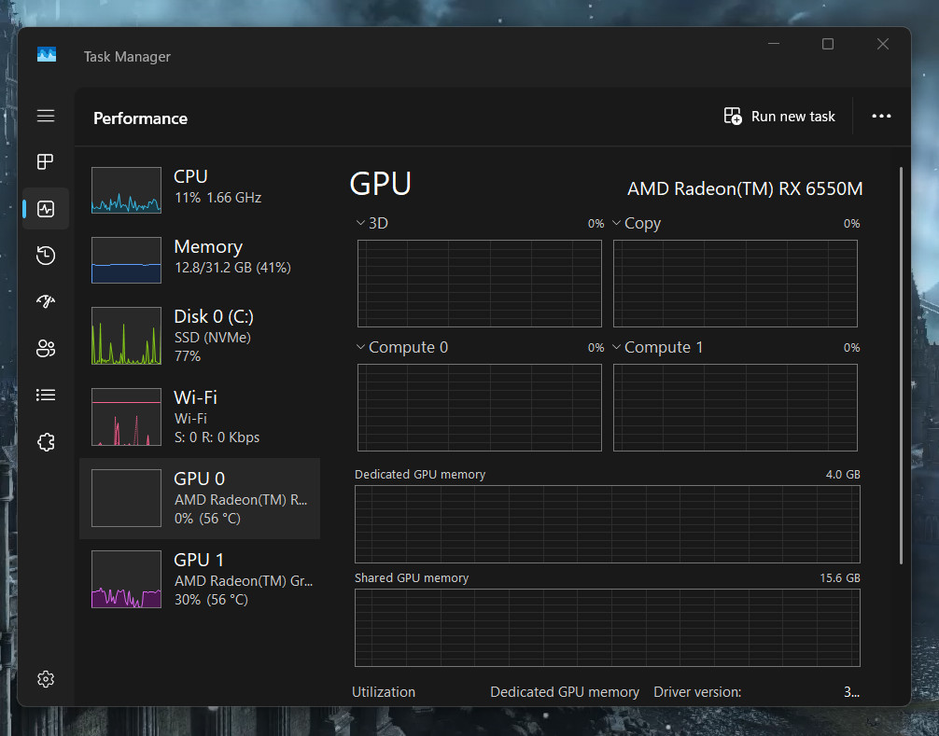This screenshot has height=736, width=939.
Task: Open the App history page icon
Action: point(46,256)
